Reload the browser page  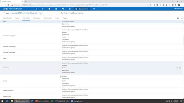click(8, 5)
